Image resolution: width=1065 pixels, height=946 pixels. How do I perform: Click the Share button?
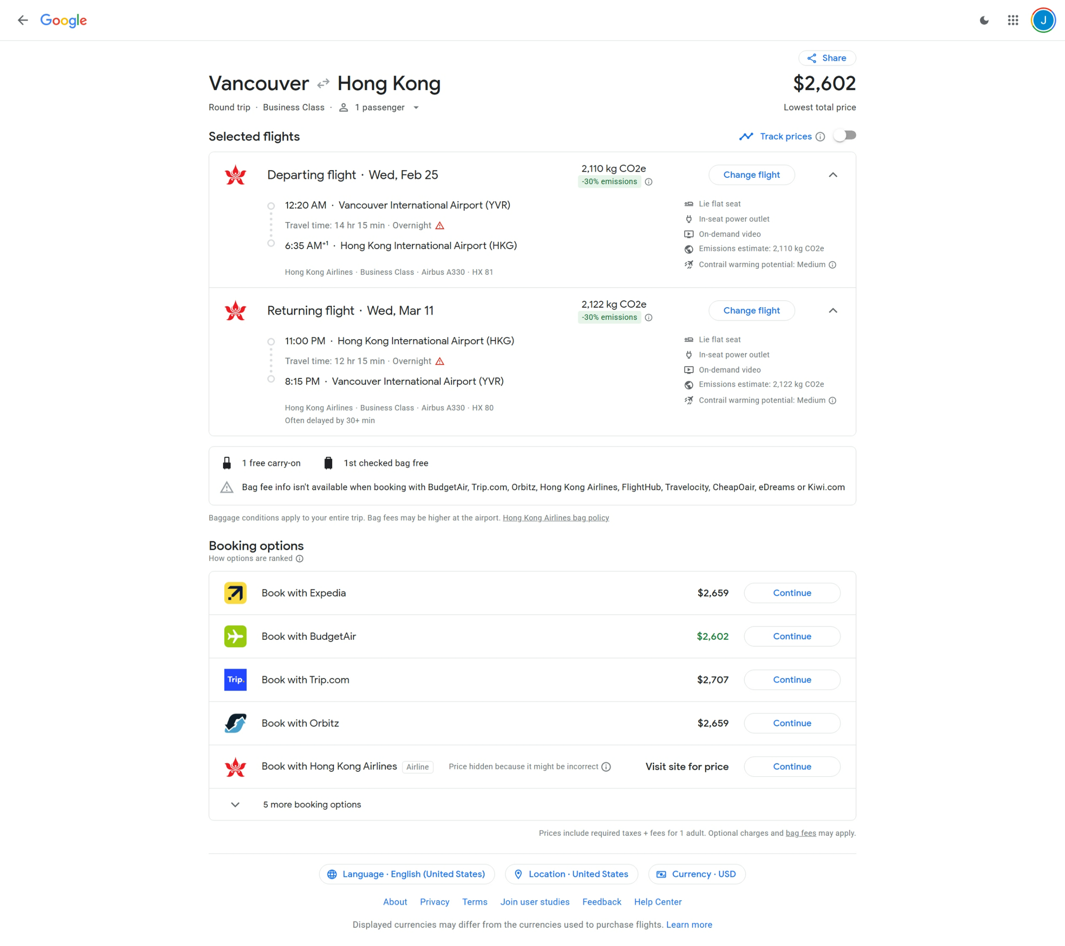(x=826, y=58)
